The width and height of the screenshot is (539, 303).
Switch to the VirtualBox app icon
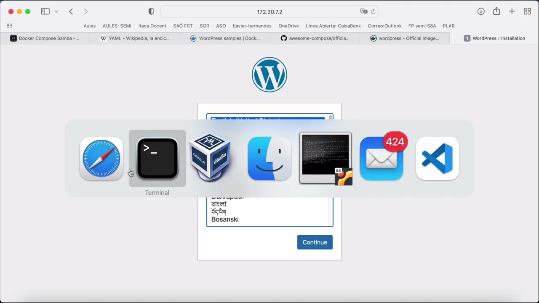point(210,157)
